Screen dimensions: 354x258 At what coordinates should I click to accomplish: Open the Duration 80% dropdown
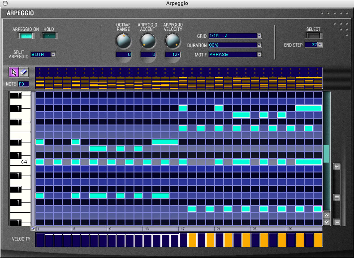click(x=259, y=45)
